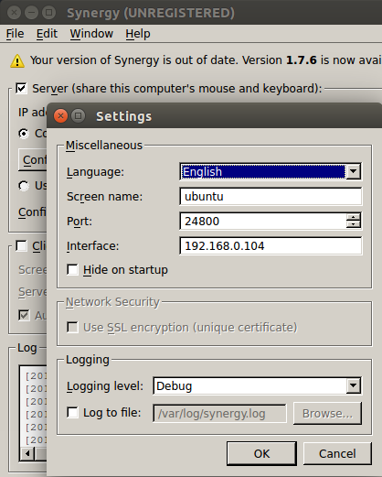
Task: Toggle Use SSL encryption checkbox
Action: pos(72,328)
